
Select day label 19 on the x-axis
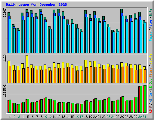pyautogui.click(x=90, y=117)
